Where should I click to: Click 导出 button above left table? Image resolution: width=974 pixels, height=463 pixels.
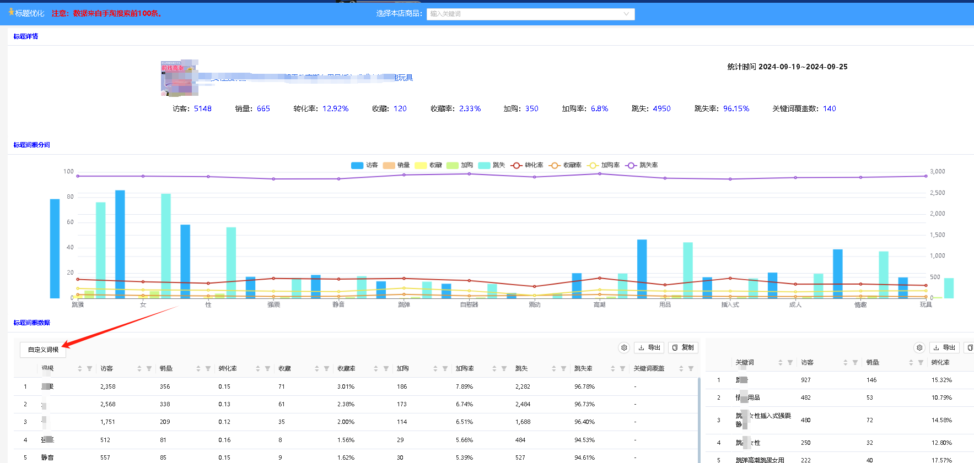click(649, 347)
